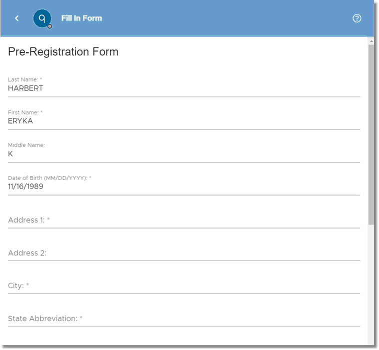Go back using the left chevron icon

coord(16,18)
